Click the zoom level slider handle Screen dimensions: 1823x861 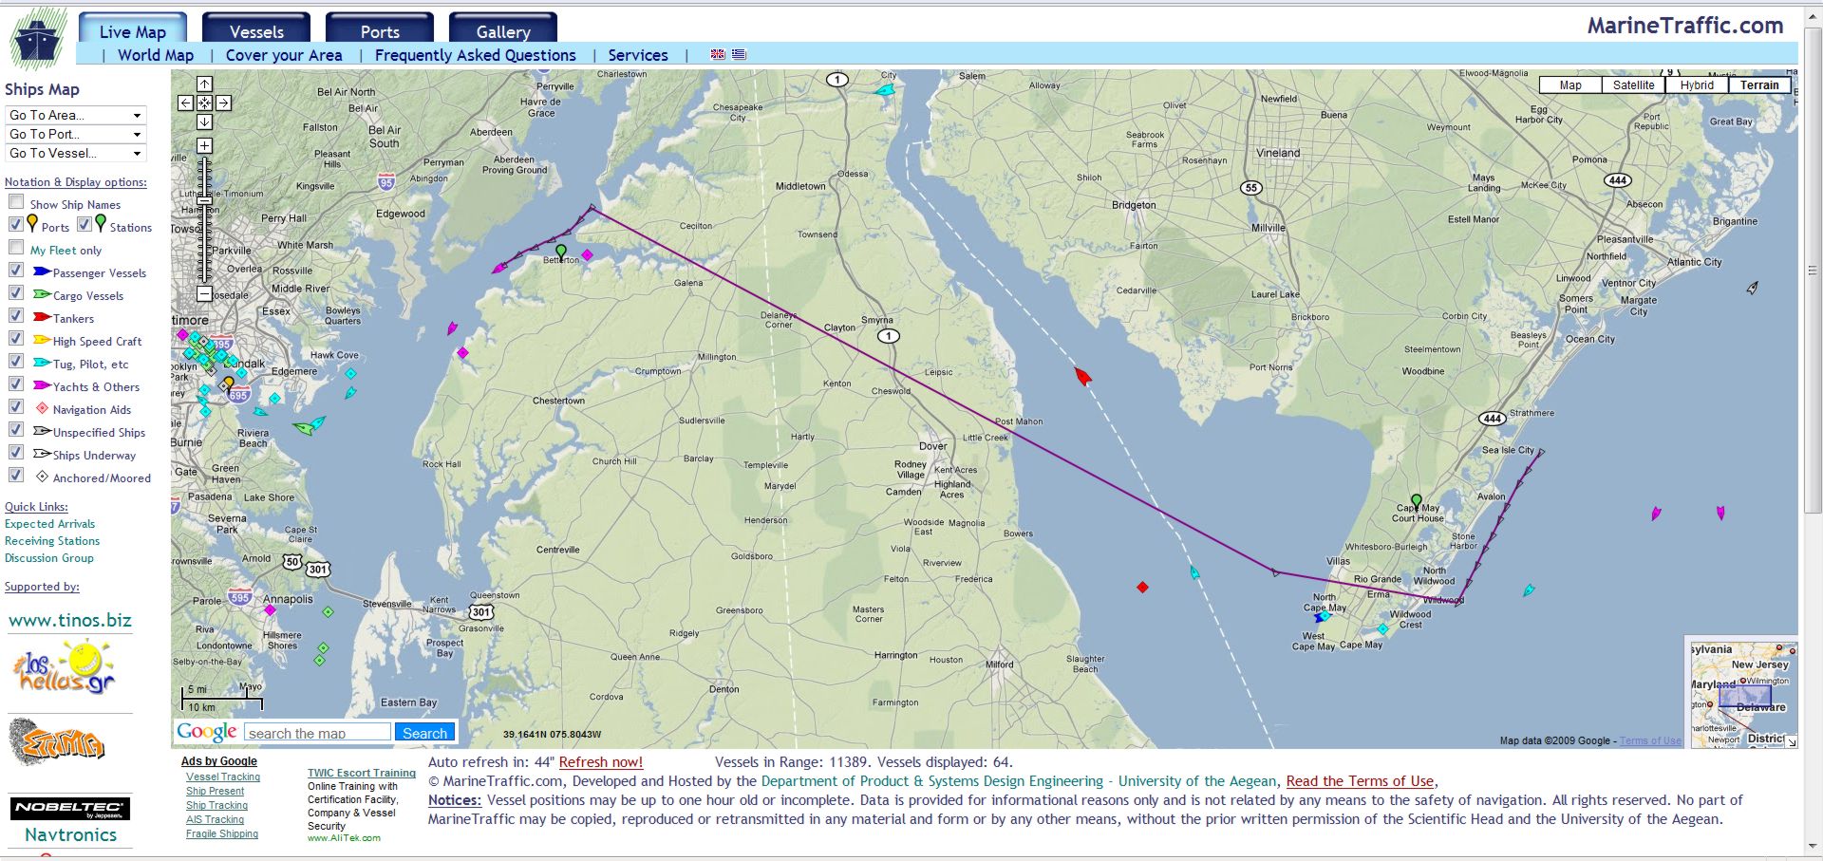pos(204,200)
